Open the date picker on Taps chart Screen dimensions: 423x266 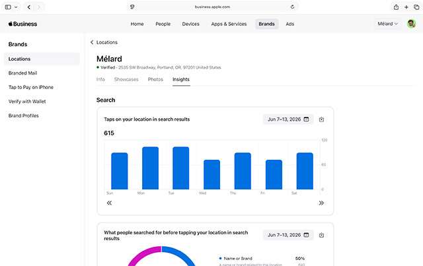288,119
